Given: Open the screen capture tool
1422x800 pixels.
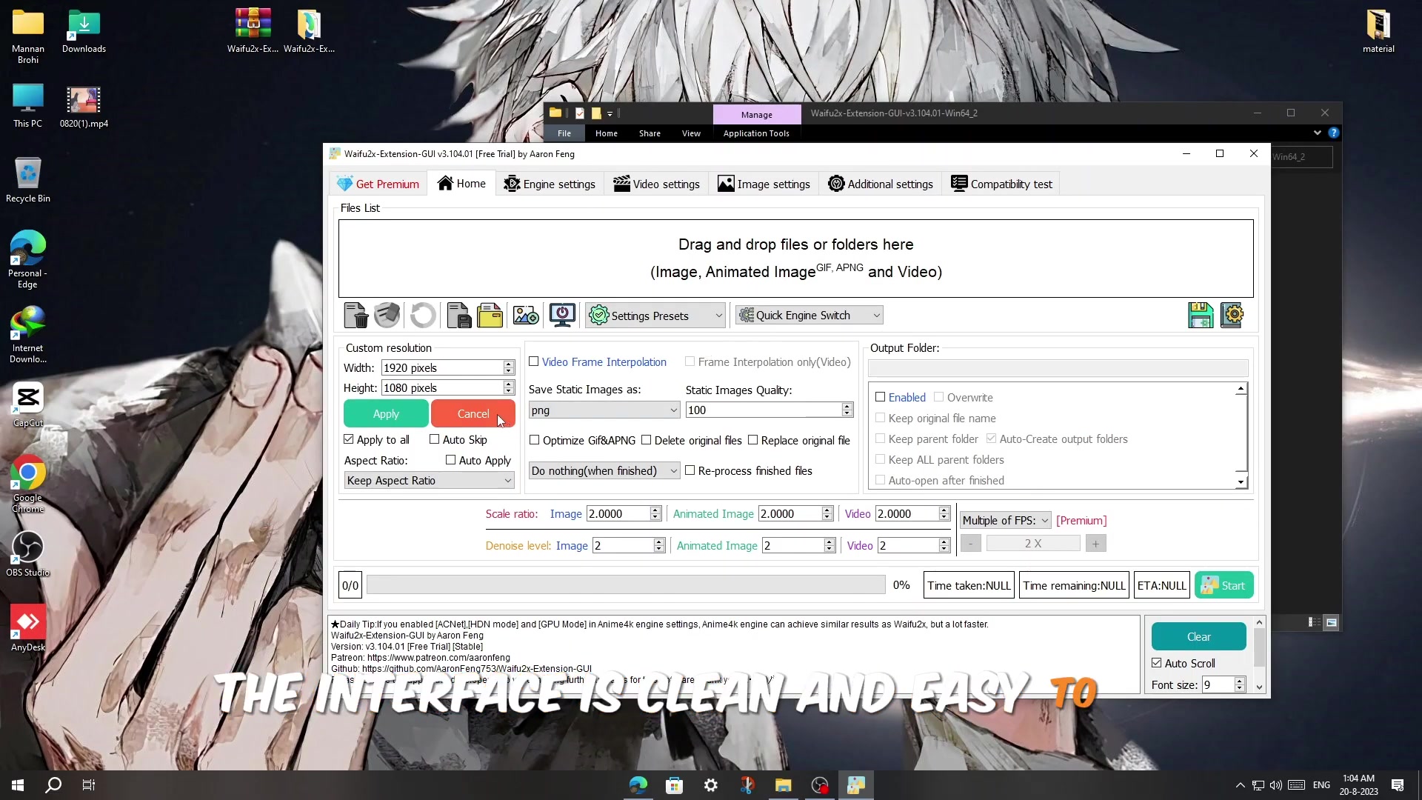Looking at the screenshot, I should coord(561,315).
